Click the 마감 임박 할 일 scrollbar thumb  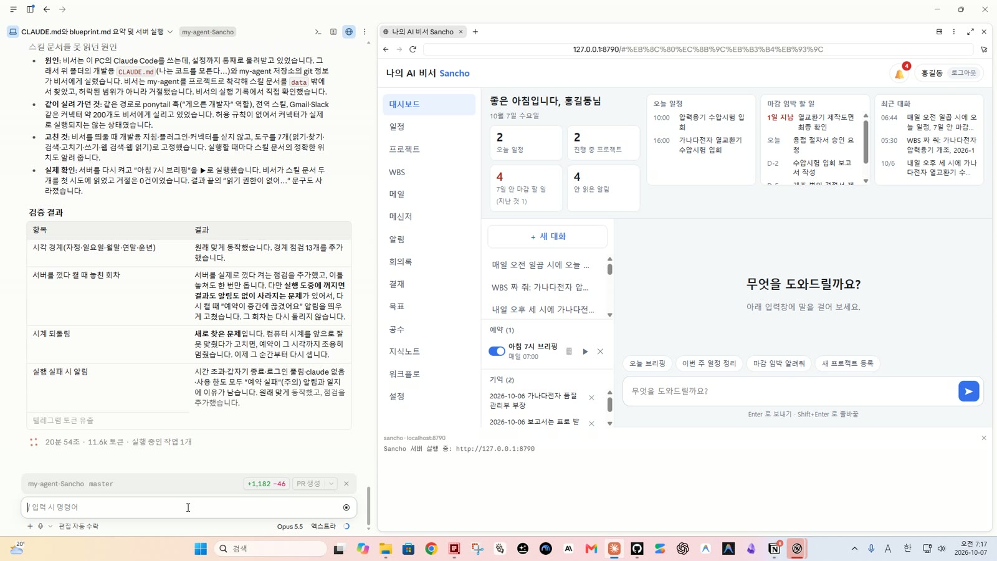click(866, 142)
